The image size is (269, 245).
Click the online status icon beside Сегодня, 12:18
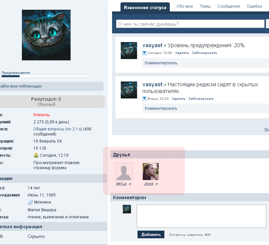[36, 155]
